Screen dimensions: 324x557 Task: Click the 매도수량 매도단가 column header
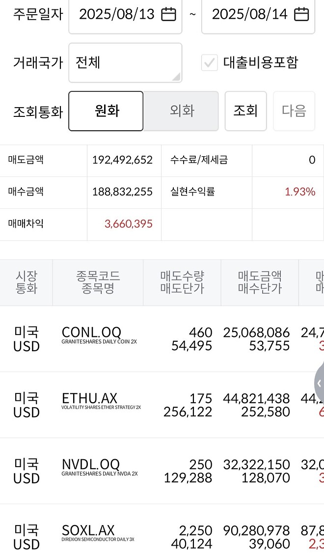click(182, 282)
